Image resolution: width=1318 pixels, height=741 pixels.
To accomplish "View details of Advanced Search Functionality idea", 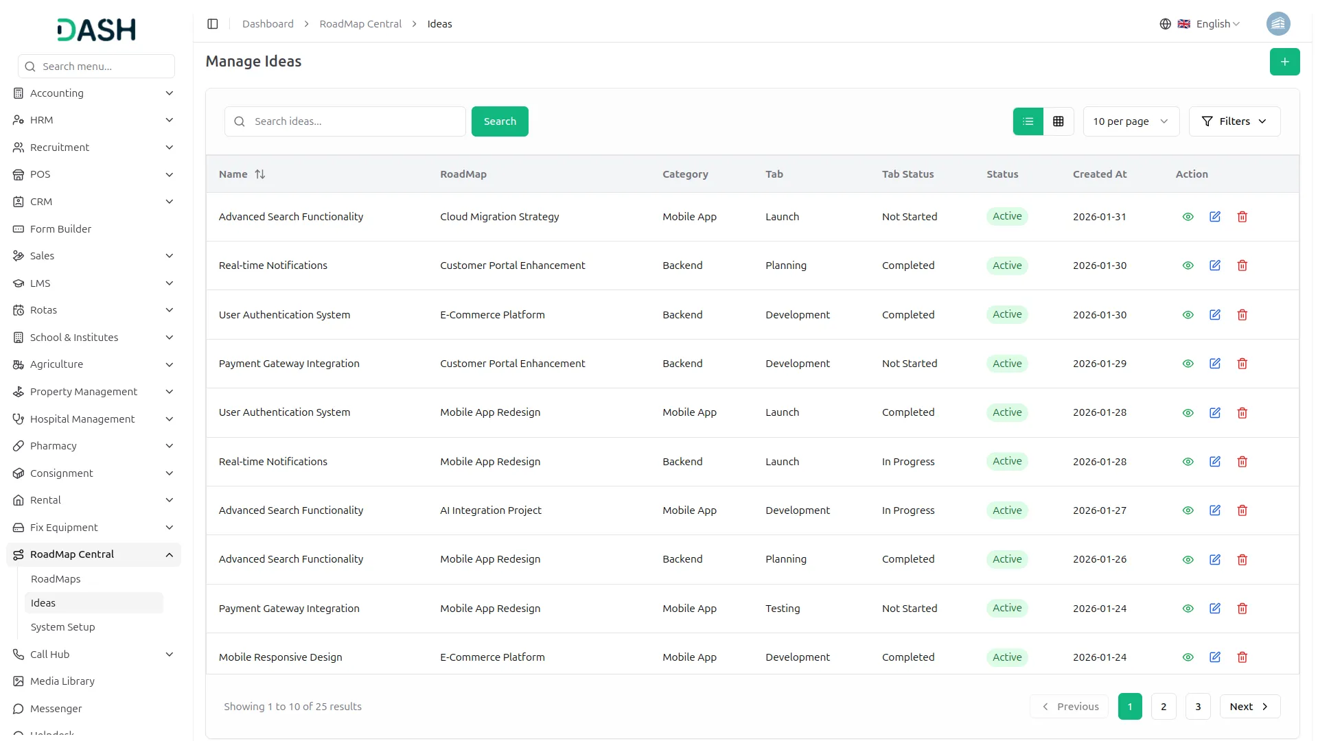I will click(x=1188, y=216).
